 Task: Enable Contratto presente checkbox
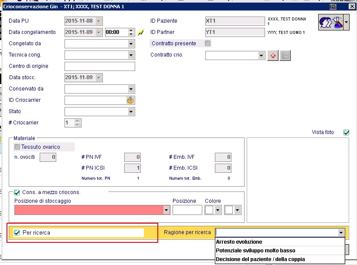point(207,43)
